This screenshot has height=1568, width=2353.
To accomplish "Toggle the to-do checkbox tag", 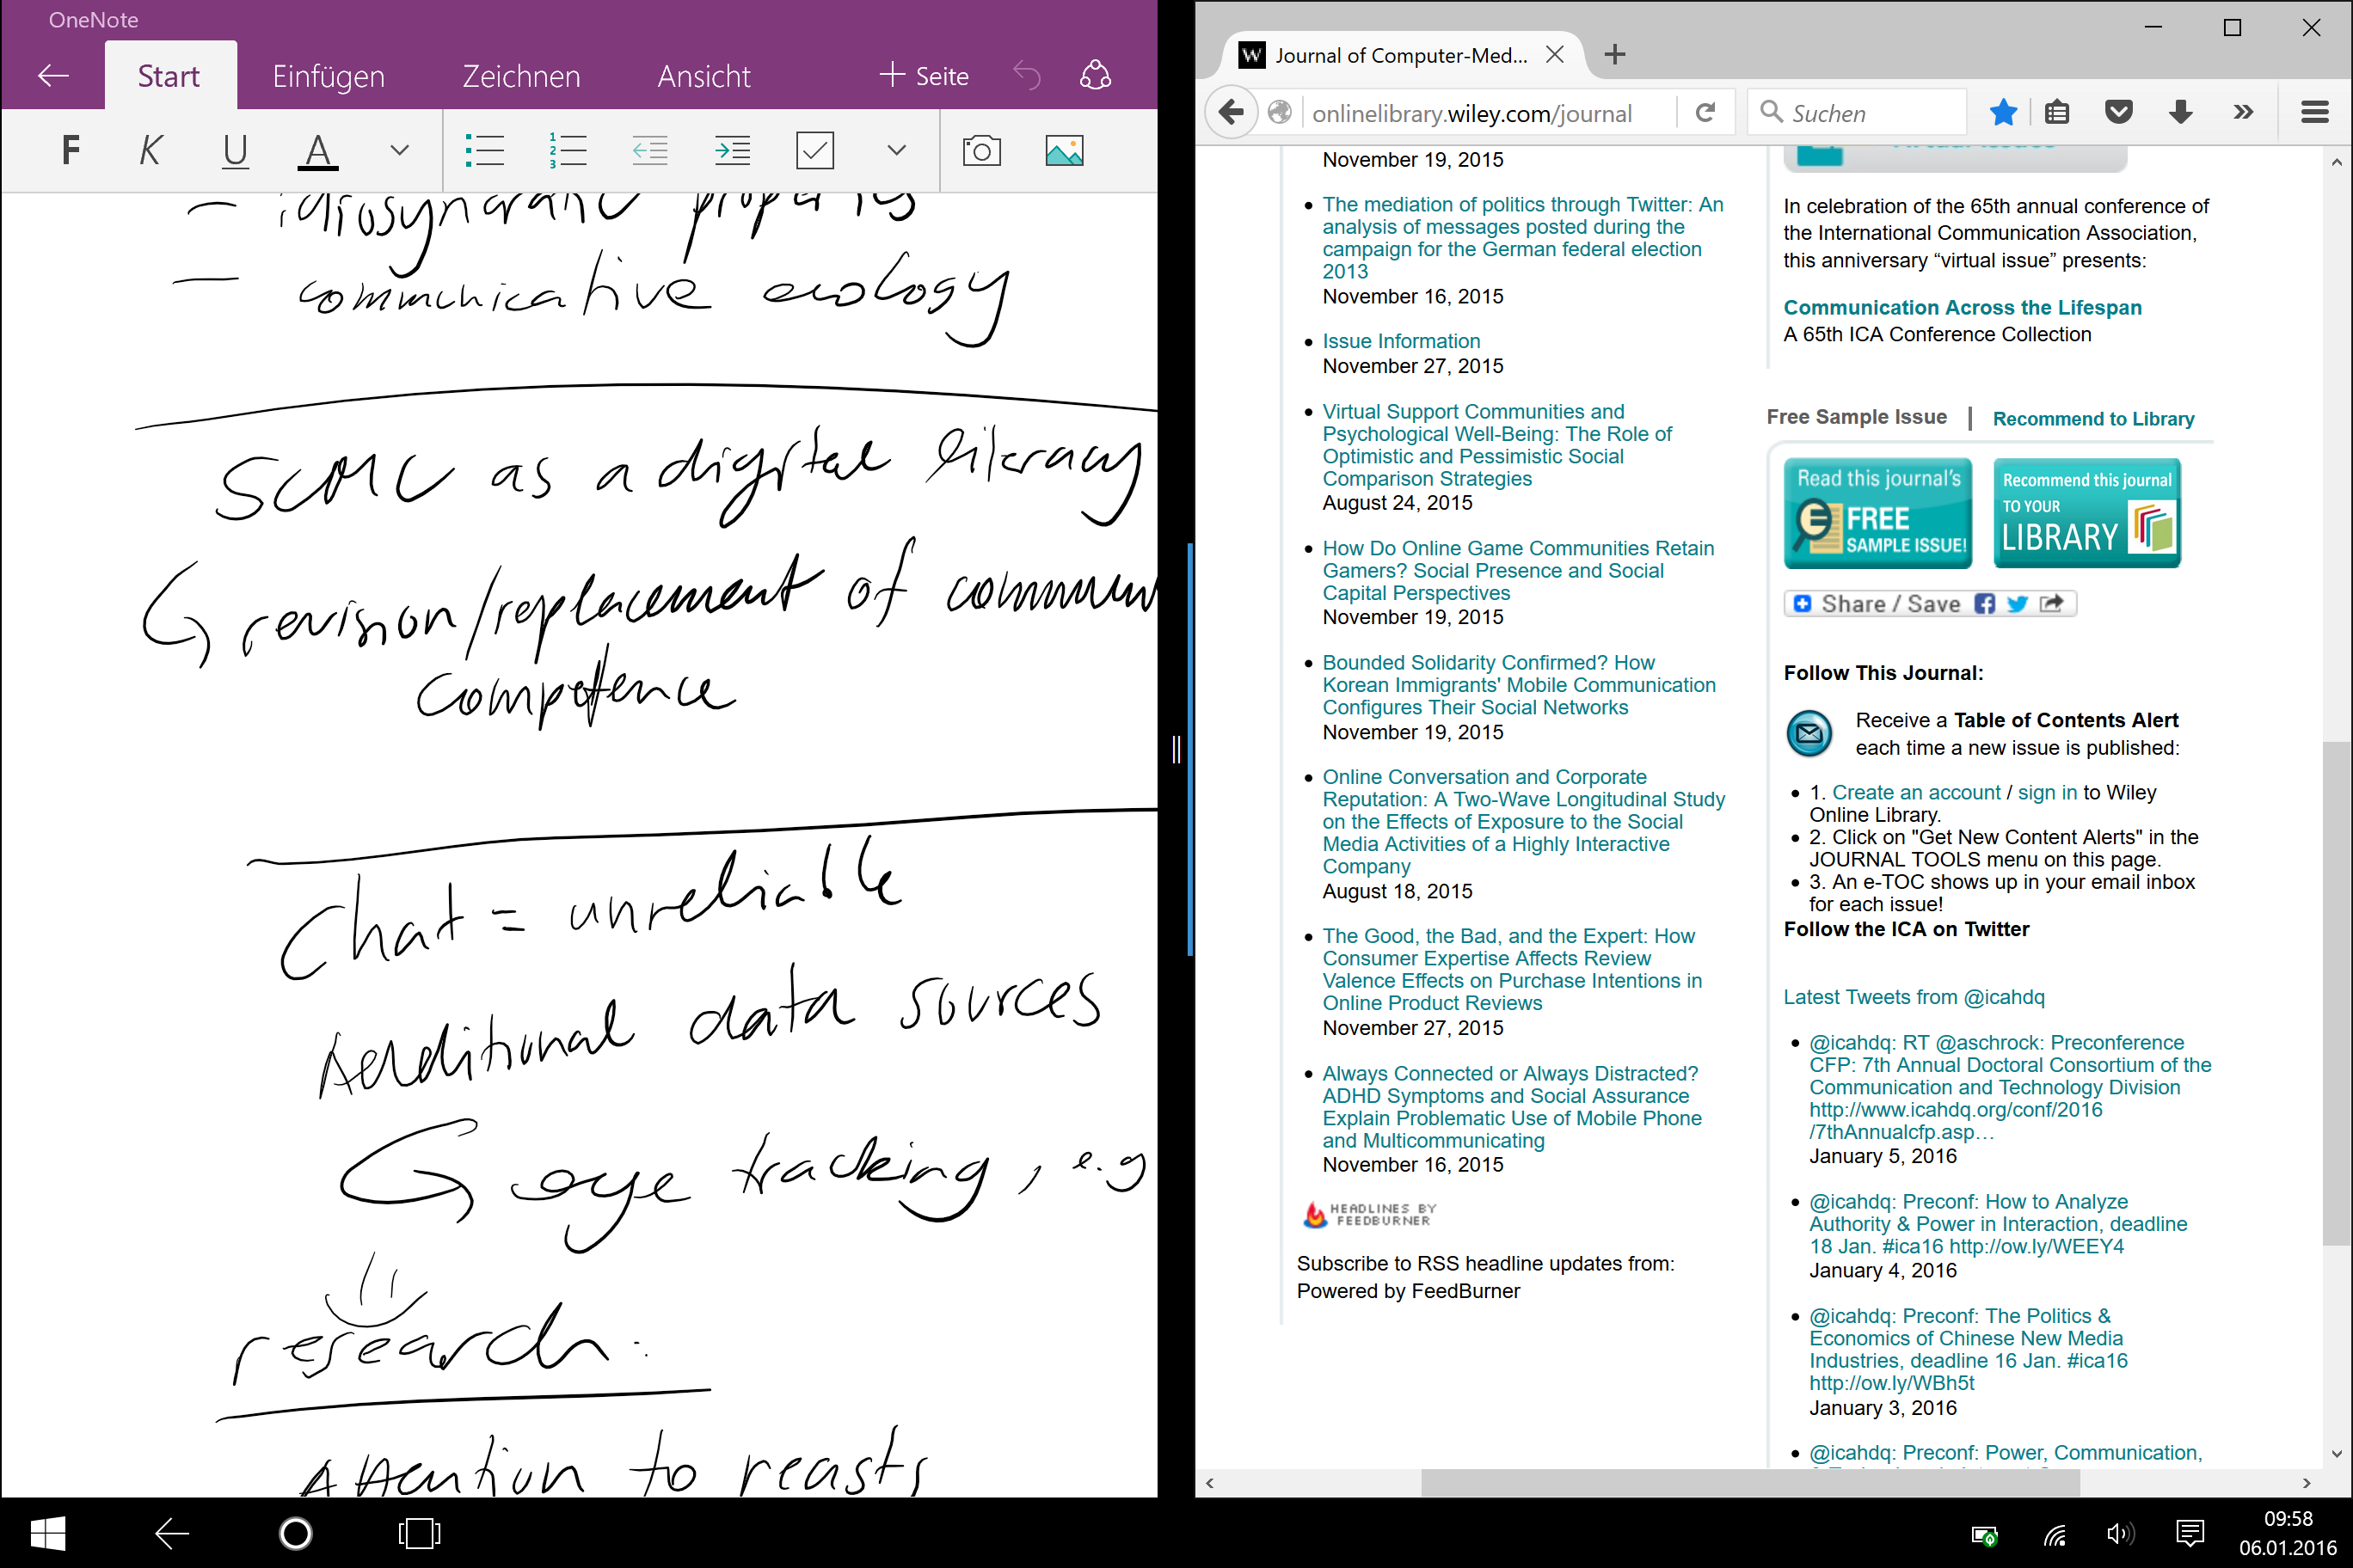I will coord(814,151).
